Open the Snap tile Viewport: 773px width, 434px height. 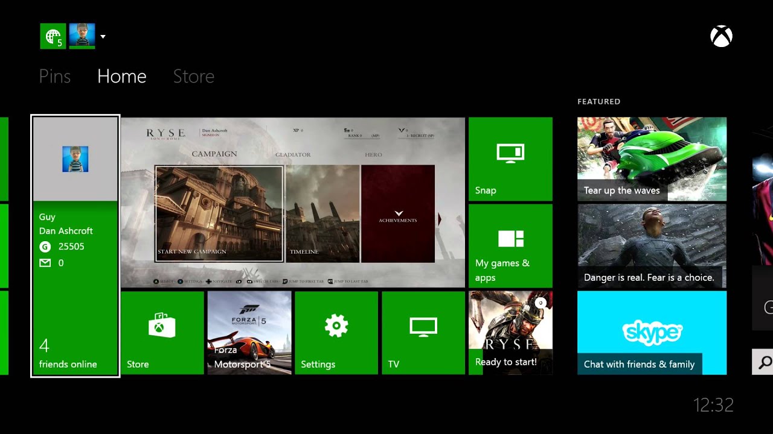[x=510, y=159]
